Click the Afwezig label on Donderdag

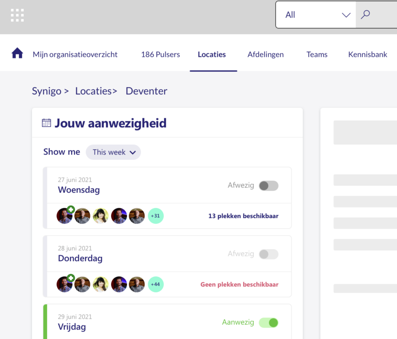241,253
